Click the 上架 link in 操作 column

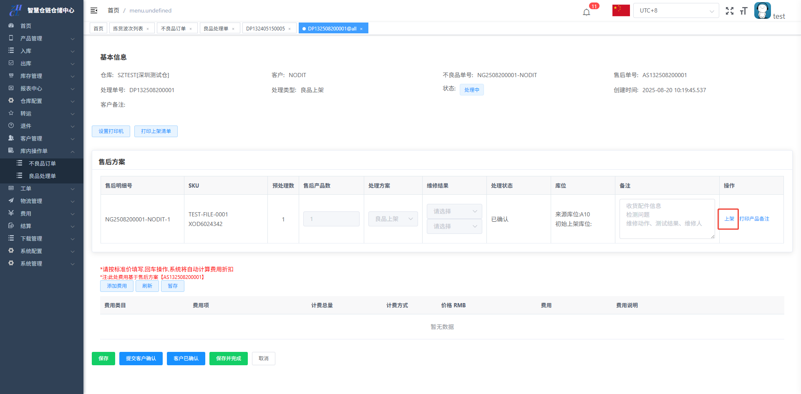tap(729, 219)
